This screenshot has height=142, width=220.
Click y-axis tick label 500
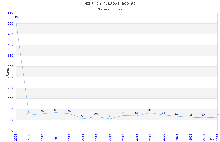coord(11,23)
